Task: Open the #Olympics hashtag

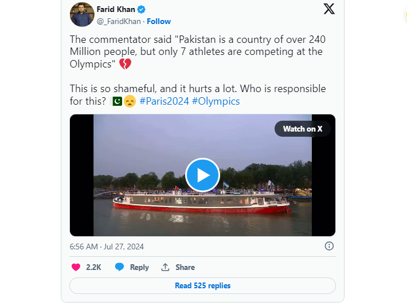Action: click(x=216, y=101)
